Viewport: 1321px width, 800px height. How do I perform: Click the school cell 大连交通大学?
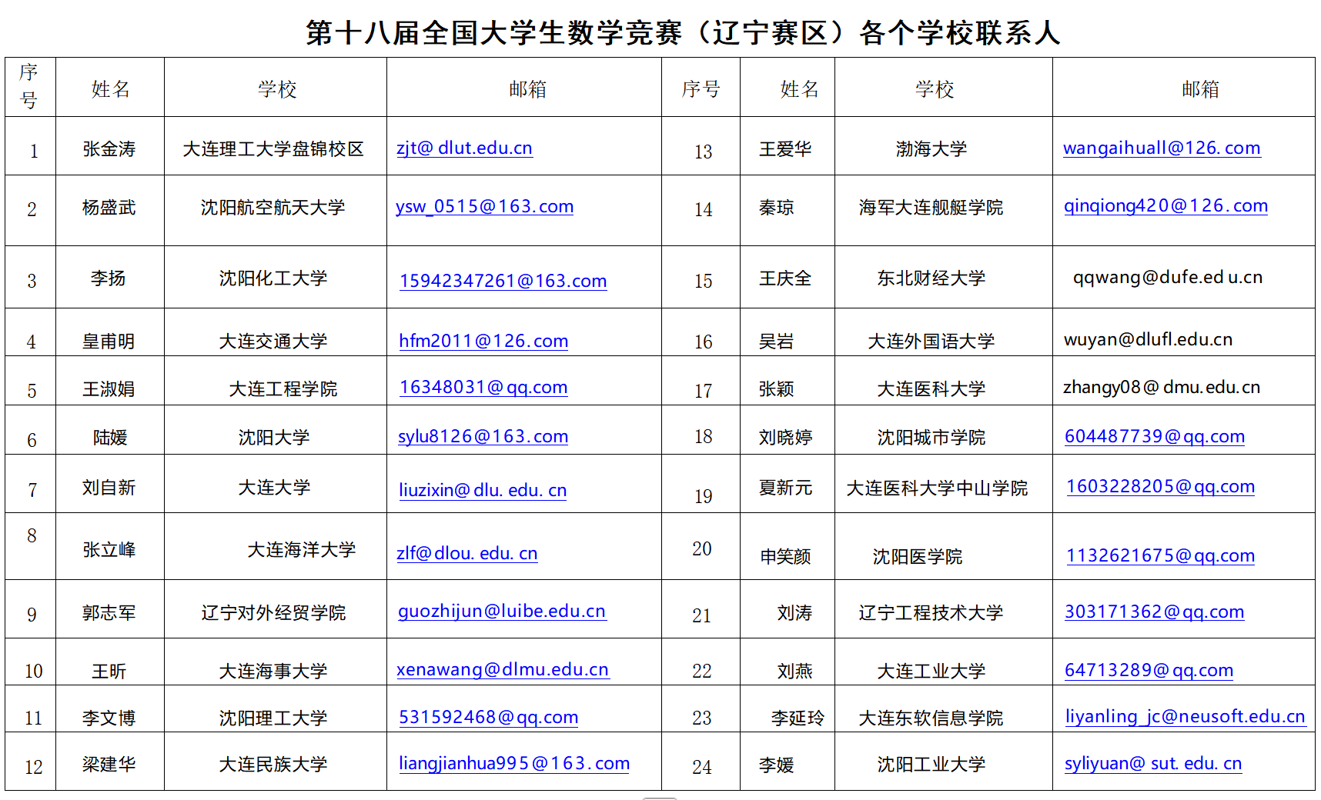click(273, 342)
